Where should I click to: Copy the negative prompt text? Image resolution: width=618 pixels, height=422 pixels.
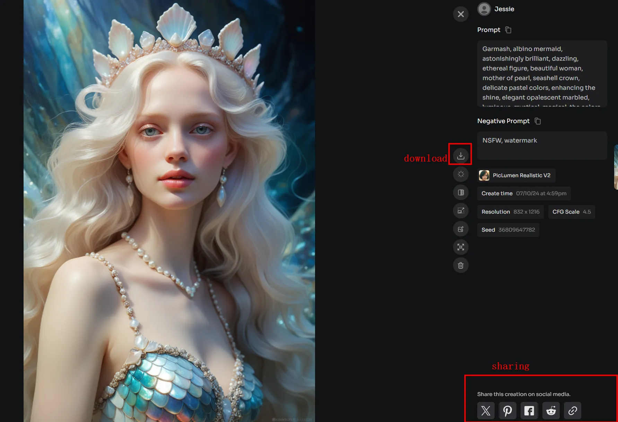pos(538,121)
